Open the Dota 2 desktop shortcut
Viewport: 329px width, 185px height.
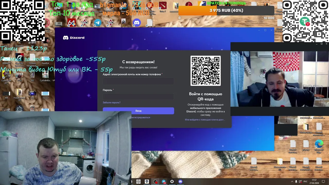(163, 7)
